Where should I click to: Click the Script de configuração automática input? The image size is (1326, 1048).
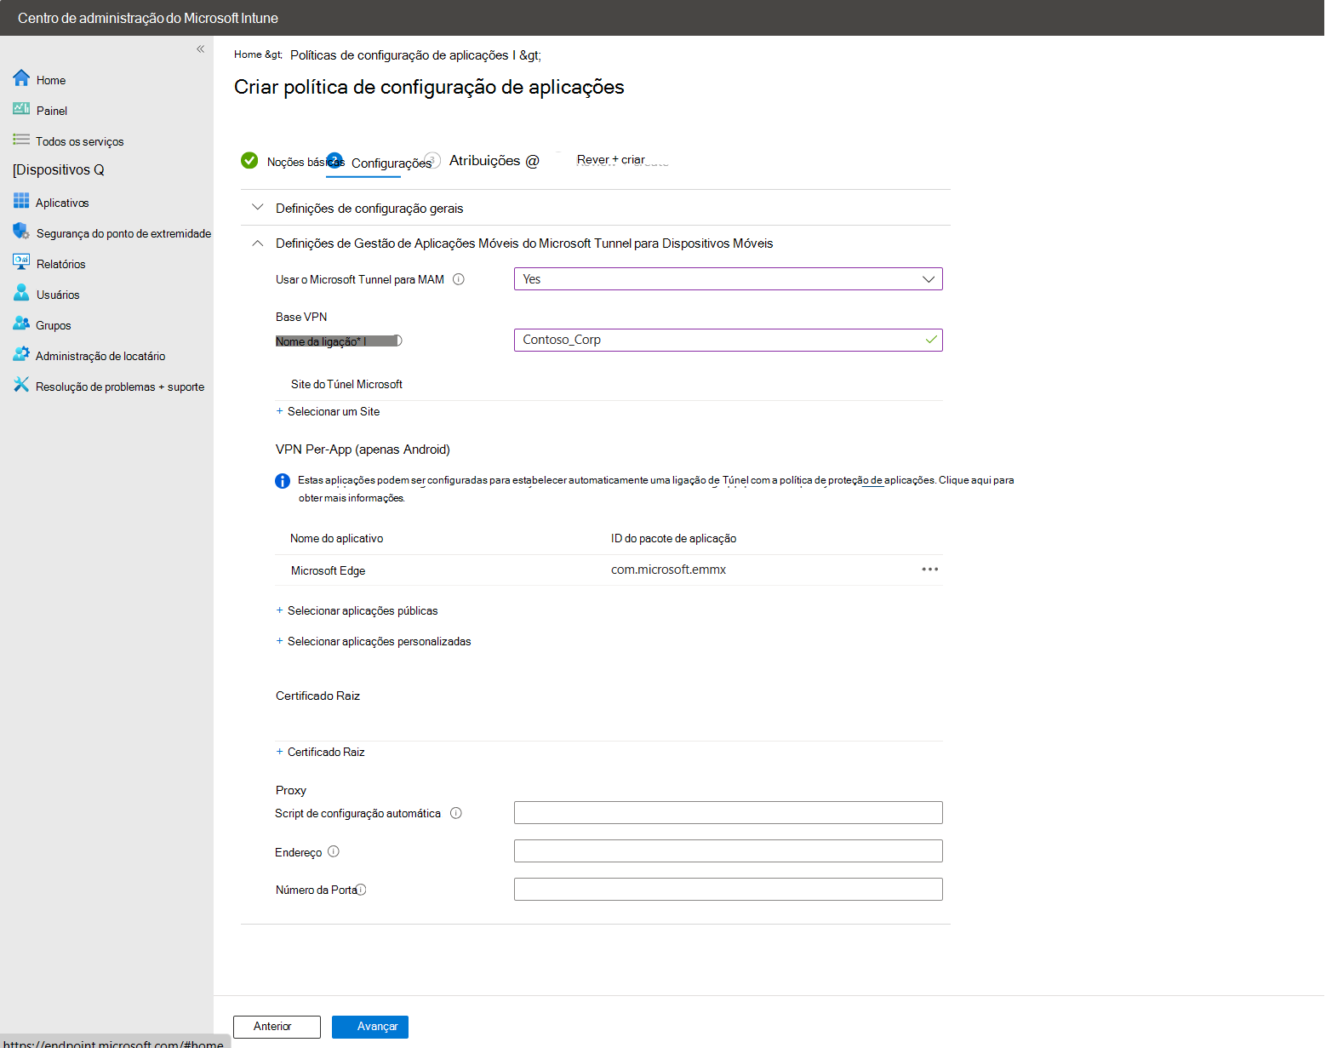[728, 813]
